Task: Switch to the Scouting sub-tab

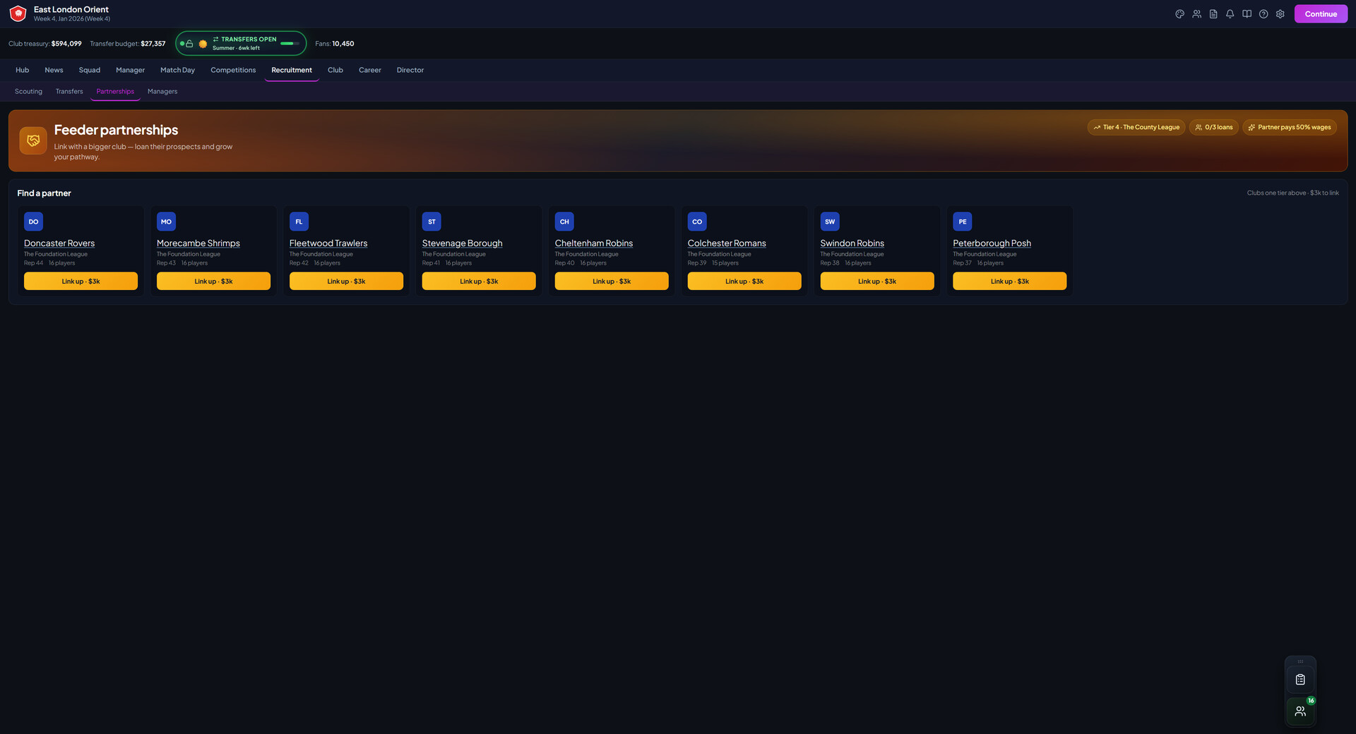Action: point(28,91)
